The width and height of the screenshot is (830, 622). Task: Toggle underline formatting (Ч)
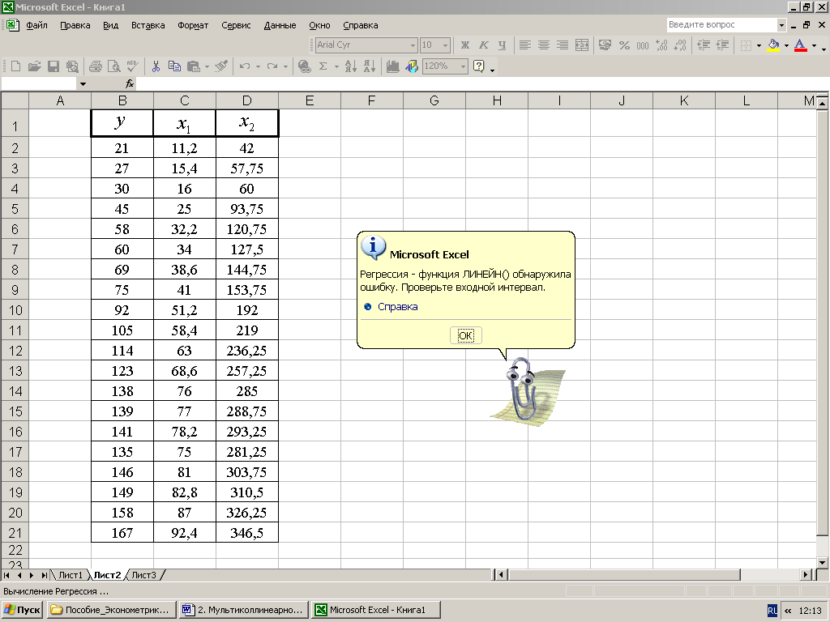[x=502, y=45]
